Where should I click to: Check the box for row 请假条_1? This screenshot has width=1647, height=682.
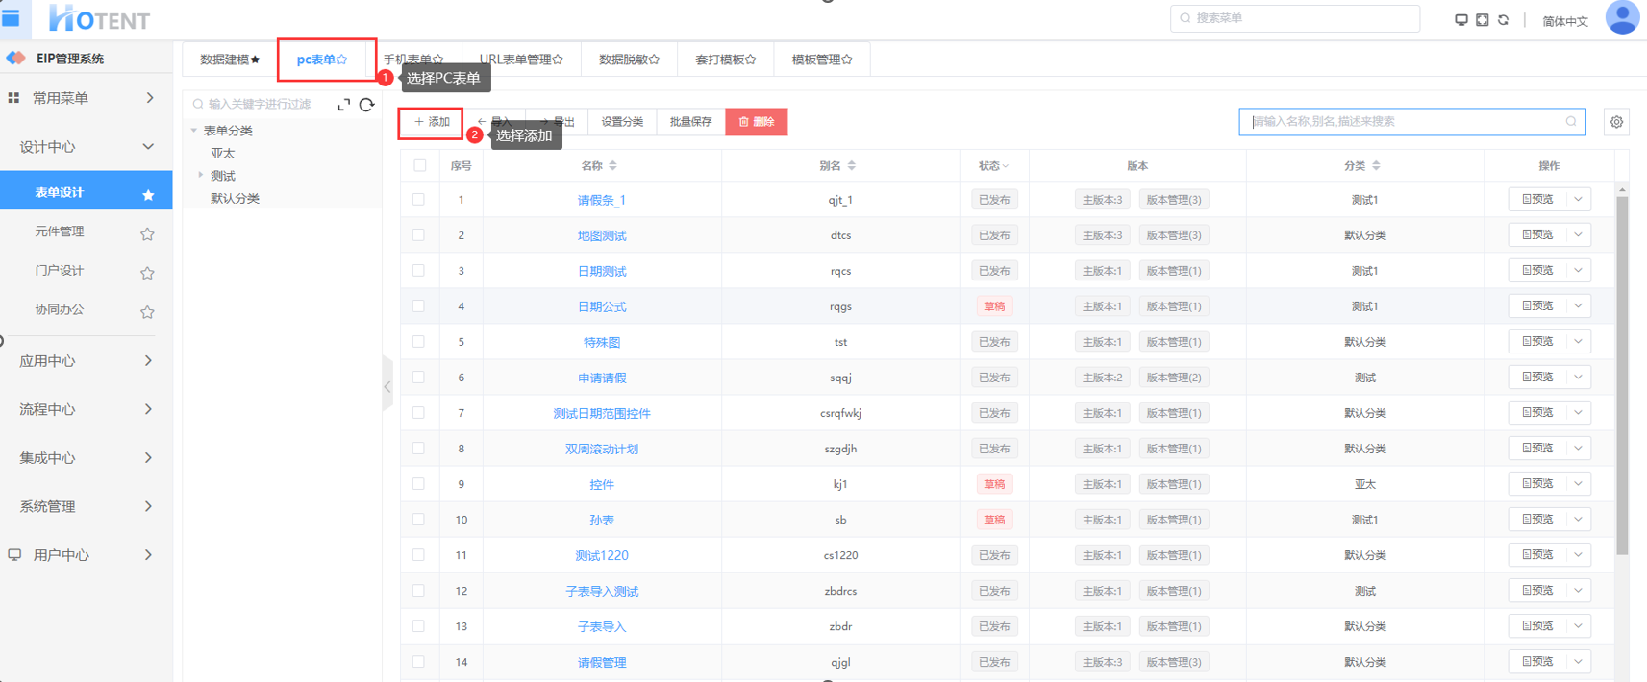pos(418,200)
